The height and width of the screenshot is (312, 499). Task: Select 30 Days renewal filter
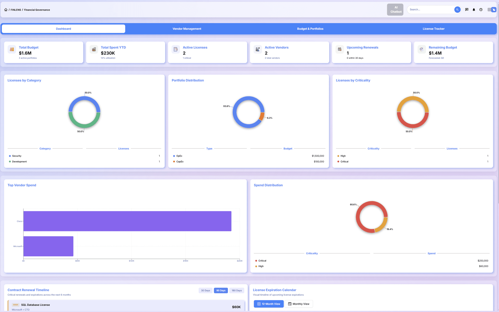point(206,290)
